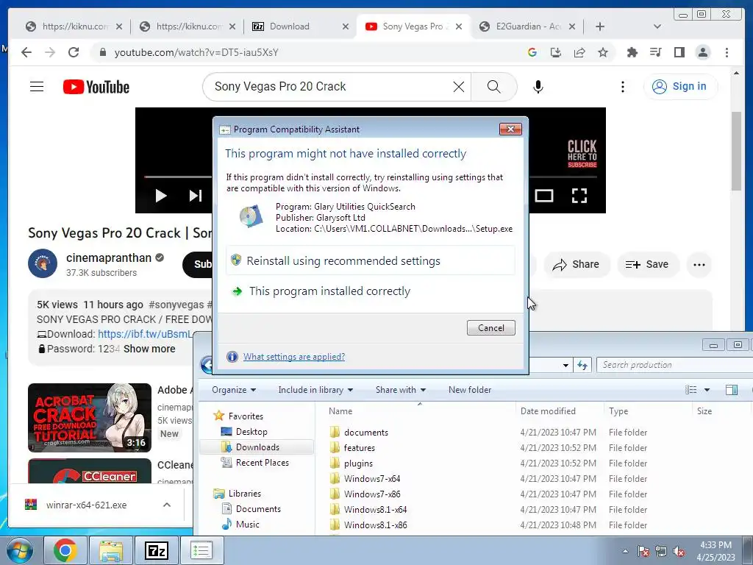Cancel the Program Compatibility Assistant

point(490,327)
